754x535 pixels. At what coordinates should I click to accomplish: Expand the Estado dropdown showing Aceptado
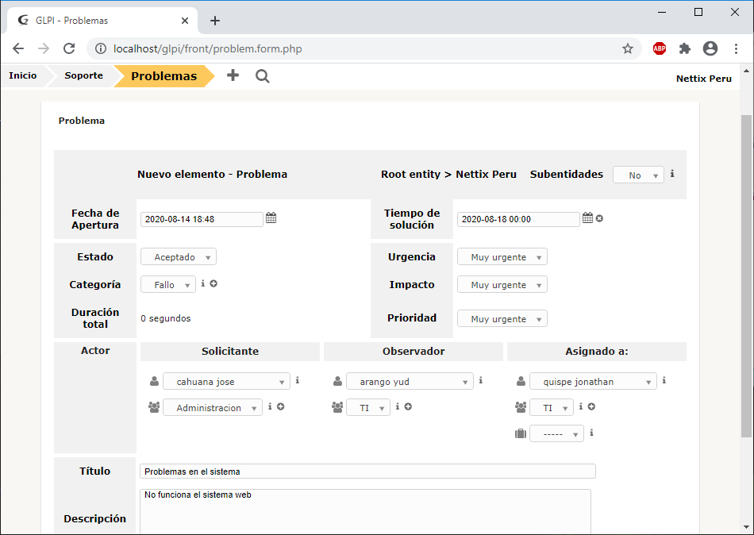pyautogui.click(x=179, y=257)
